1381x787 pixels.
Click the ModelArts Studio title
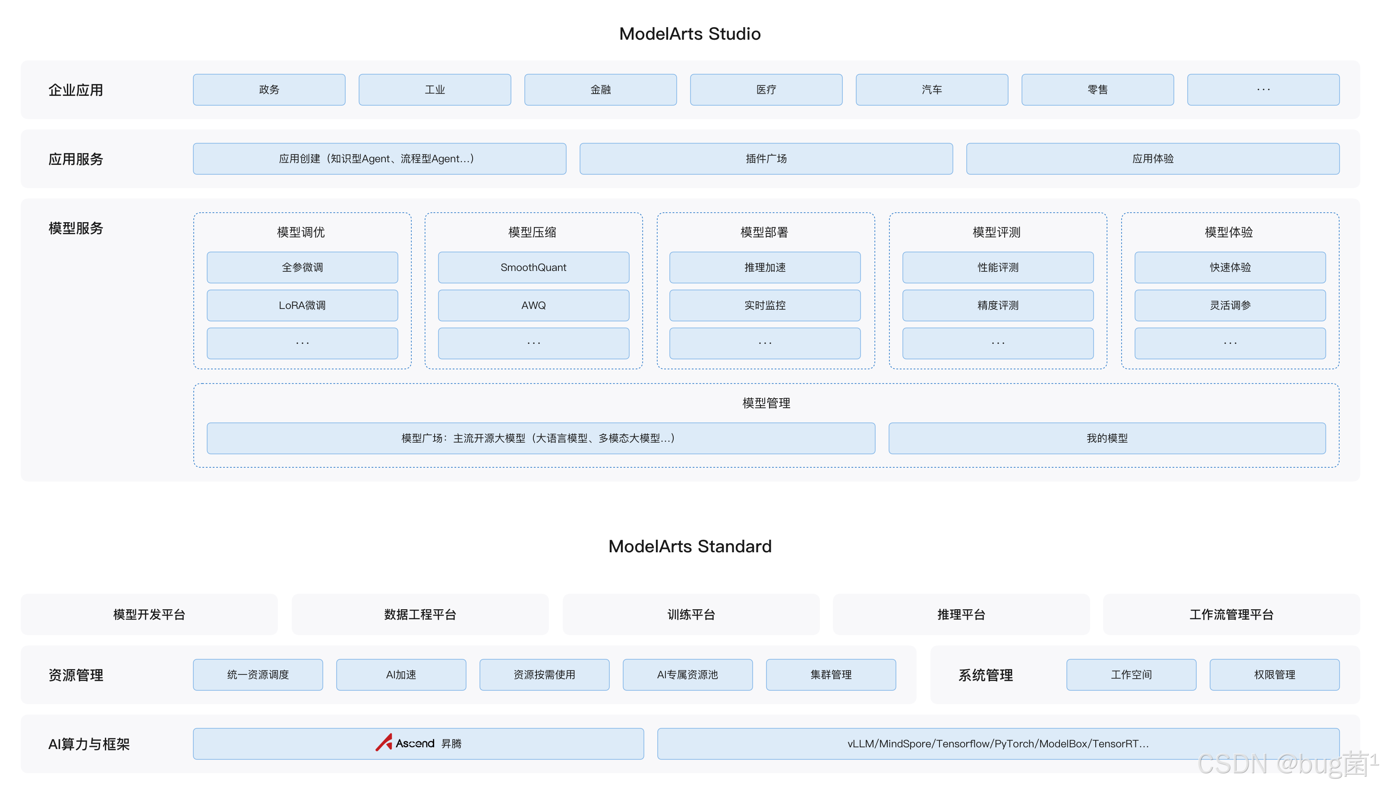tap(690, 34)
